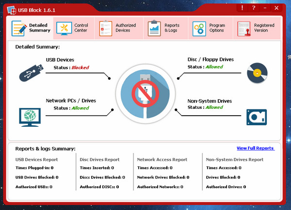Click Network Drives Blocked: 0 entry
Viewport: 291px width, 210px height.
pos(163,177)
